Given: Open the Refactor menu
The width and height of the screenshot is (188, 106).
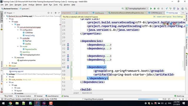Looking at the screenshot, I should 39,5.
